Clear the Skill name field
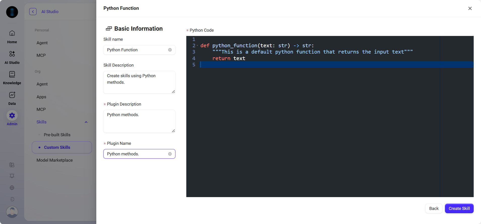 pyautogui.click(x=170, y=50)
